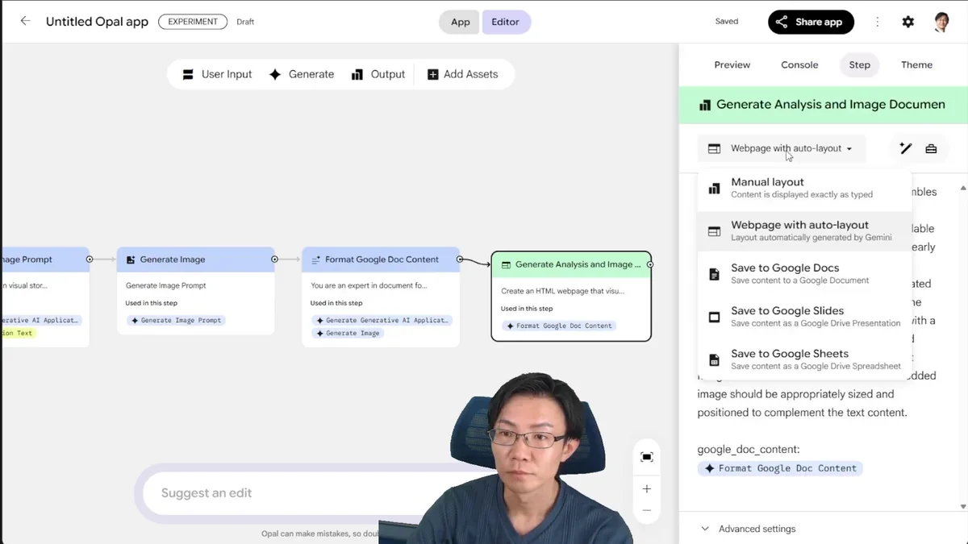The image size is (968, 544).
Task: Expand Advanced settings section
Action: [x=749, y=529]
